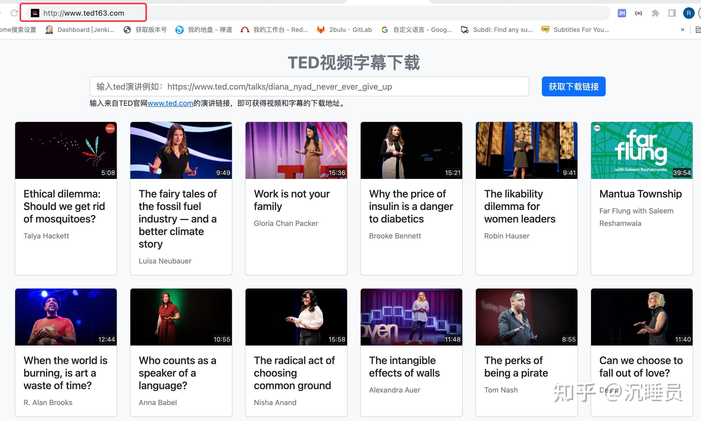Click title The likability dilemma for women leaders
Viewport: 701px width, 421px height.
[x=520, y=206]
